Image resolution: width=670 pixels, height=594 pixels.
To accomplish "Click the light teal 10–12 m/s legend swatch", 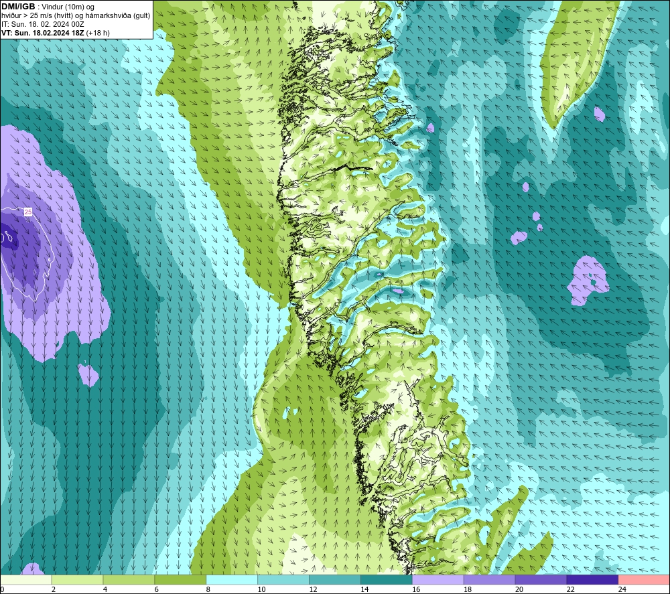I will point(283,579).
